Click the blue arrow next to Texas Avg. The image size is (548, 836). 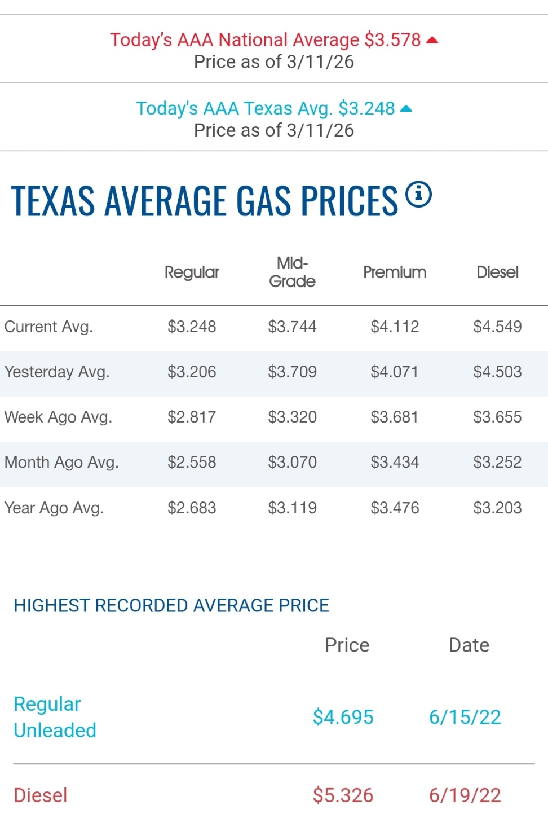(x=406, y=108)
